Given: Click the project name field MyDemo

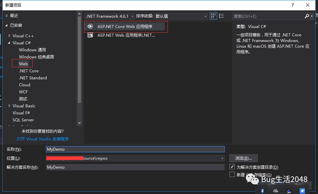Looking at the screenshot, I should [135, 149].
